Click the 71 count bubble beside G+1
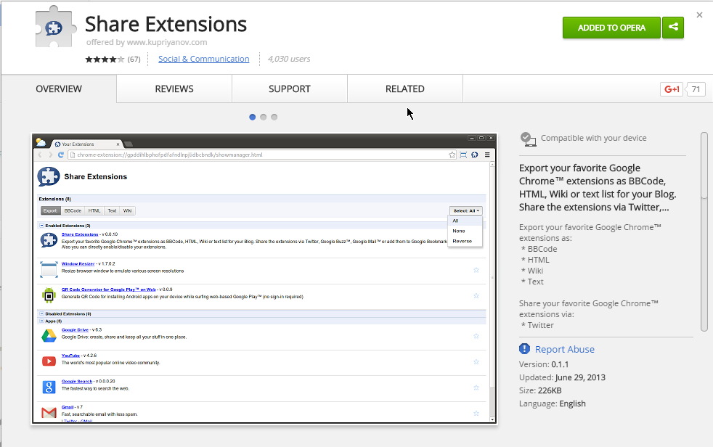Viewport: 713px width, 447px height. click(696, 89)
